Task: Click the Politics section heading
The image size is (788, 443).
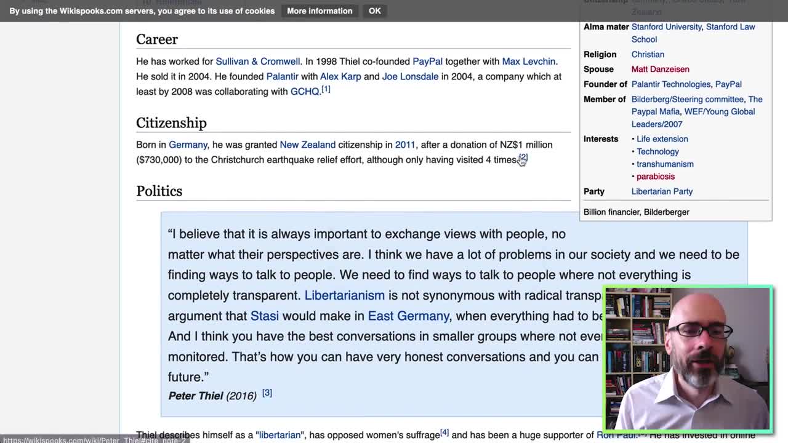Action: click(159, 191)
